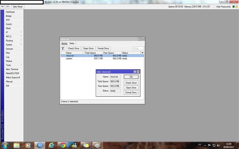Click the 520.1 MB total space cell
Viewport: 239px width, 149px height.
(98, 58)
